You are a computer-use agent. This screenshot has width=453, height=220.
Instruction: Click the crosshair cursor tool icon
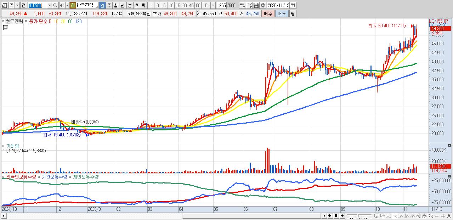pyautogui.click(x=395, y=216)
